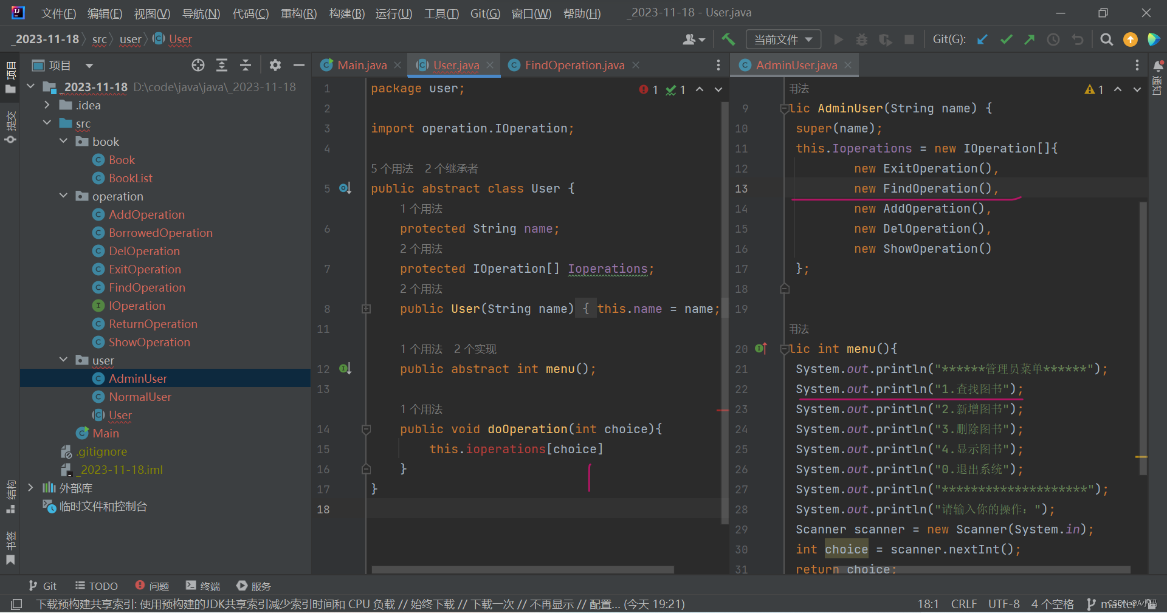Viewport: 1167px width, 613px height.
Task: Click the Run play button in toolbar
Action: (x=838, y=39)
